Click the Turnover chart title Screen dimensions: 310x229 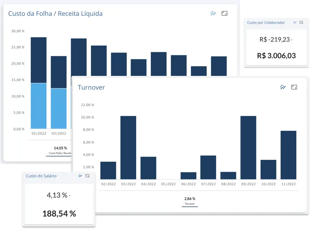(x=91, y=87)
